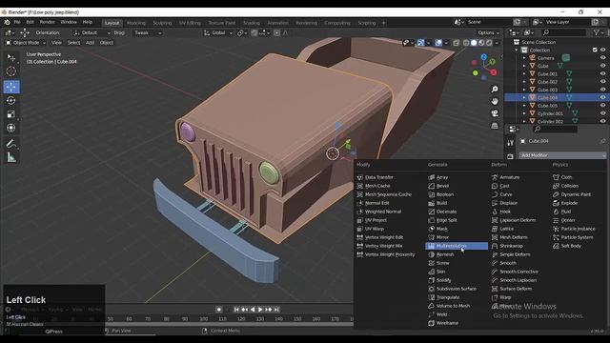The image size is (610, 343).
Task: Select Cube.002 in the outliner
Action: [x=547, y=82]
